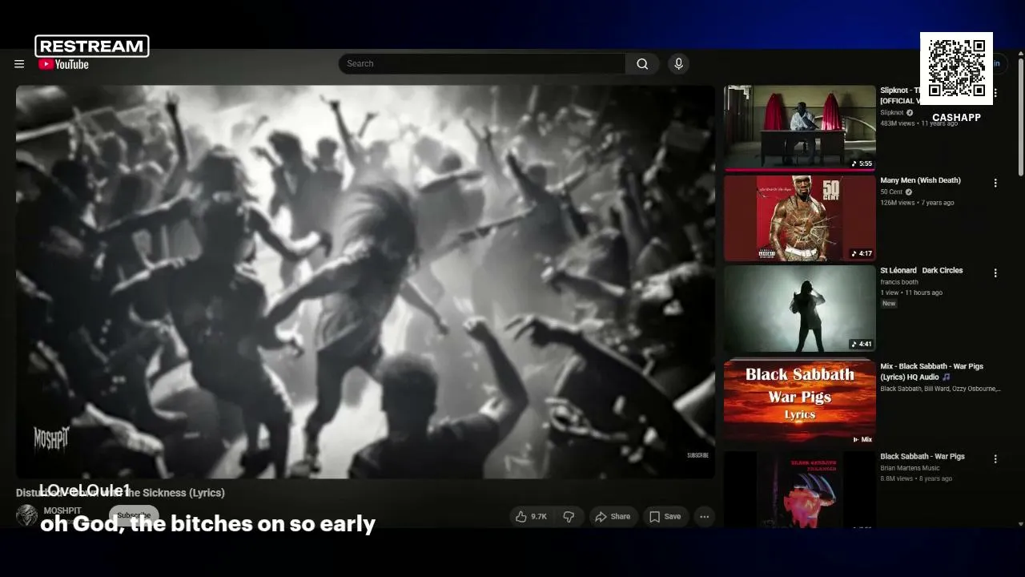
Task: Open the Black Sabbath War Pigs Lyrics mix
Action: 800,401
